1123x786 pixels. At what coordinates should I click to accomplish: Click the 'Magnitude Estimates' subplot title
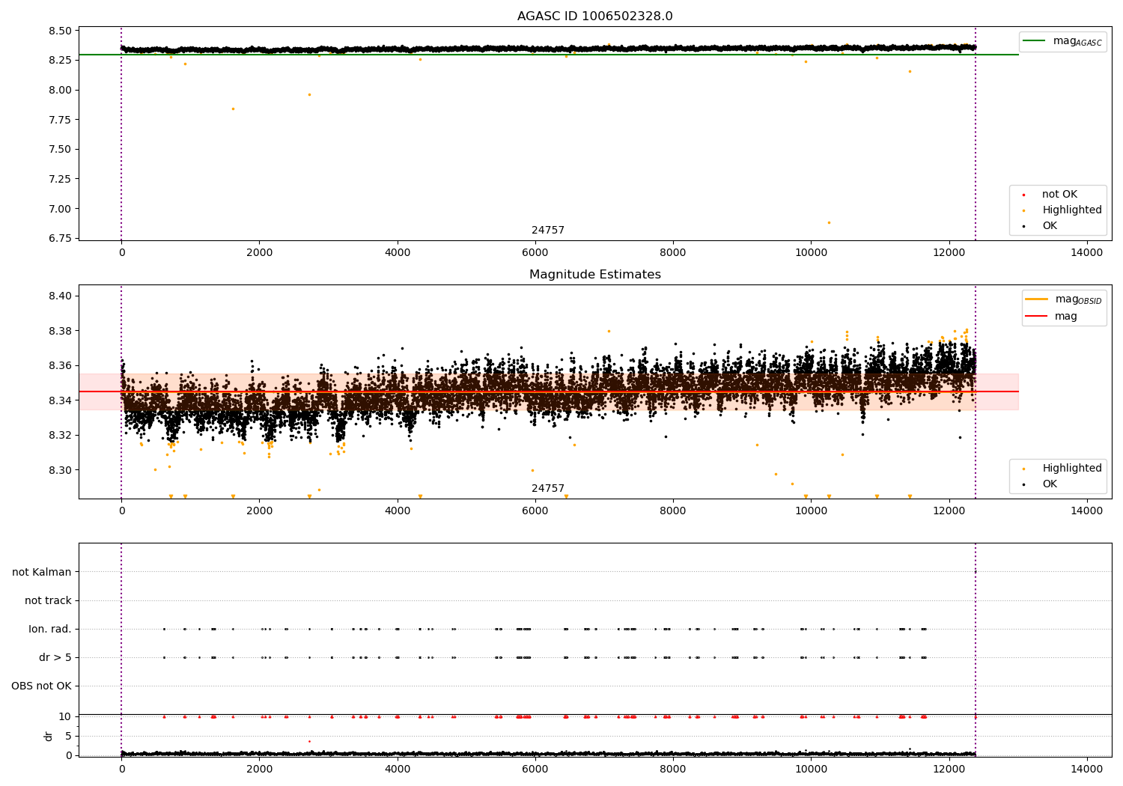[x=594, y=275]
